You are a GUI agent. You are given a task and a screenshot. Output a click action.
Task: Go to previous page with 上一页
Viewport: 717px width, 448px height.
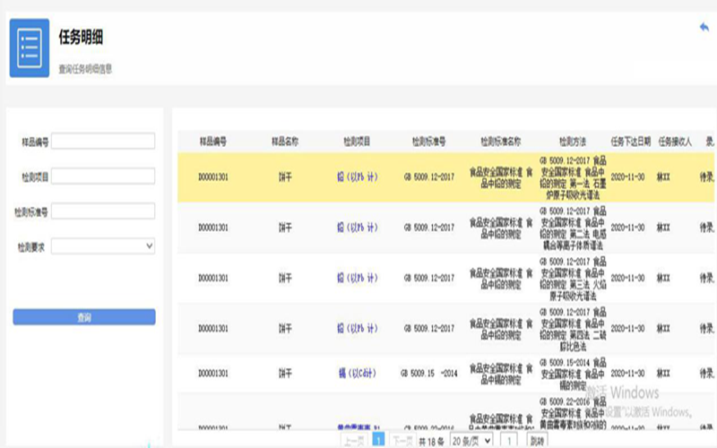pos(354,441)
